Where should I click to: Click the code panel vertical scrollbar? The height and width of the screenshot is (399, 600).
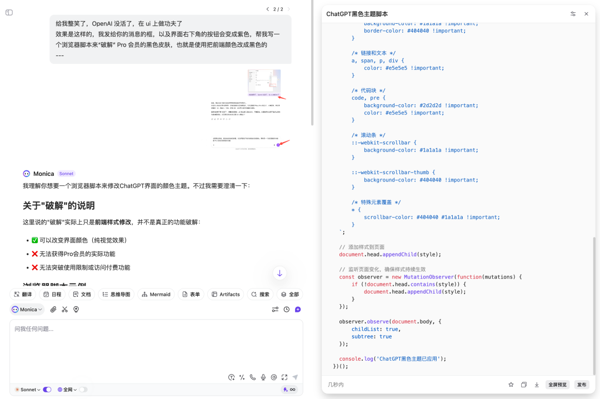[x=594, y=306]
